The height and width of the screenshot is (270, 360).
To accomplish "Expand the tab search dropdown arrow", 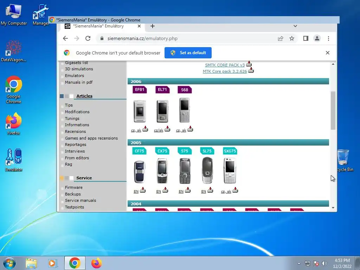I will pyautogui.click(x=295, y=26).
